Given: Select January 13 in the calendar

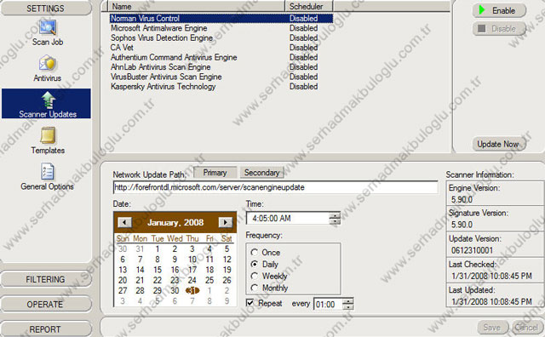Looking at the screenshot, I should click(x=123, y=270).
